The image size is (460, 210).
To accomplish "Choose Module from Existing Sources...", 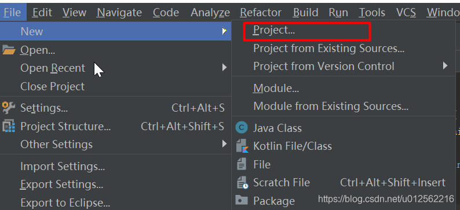I will pos(331,106).
